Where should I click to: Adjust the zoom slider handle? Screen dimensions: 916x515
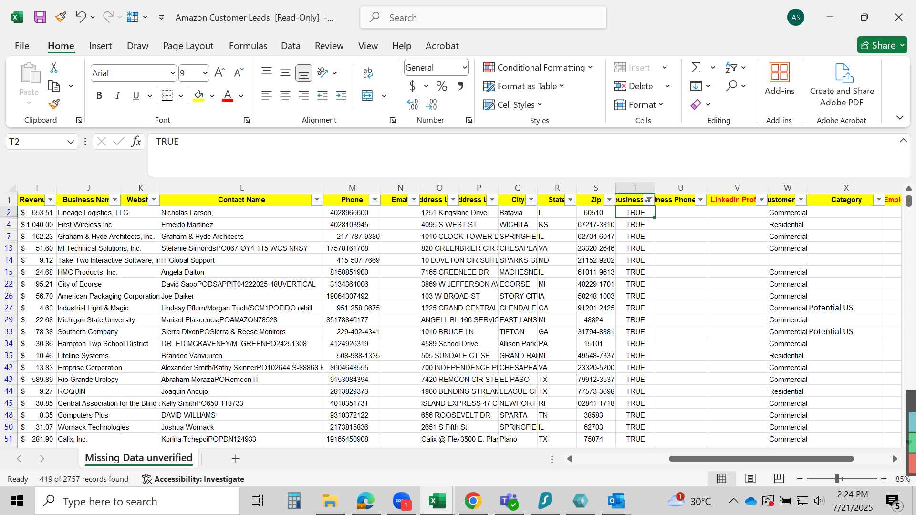click(x=837, y=478)
